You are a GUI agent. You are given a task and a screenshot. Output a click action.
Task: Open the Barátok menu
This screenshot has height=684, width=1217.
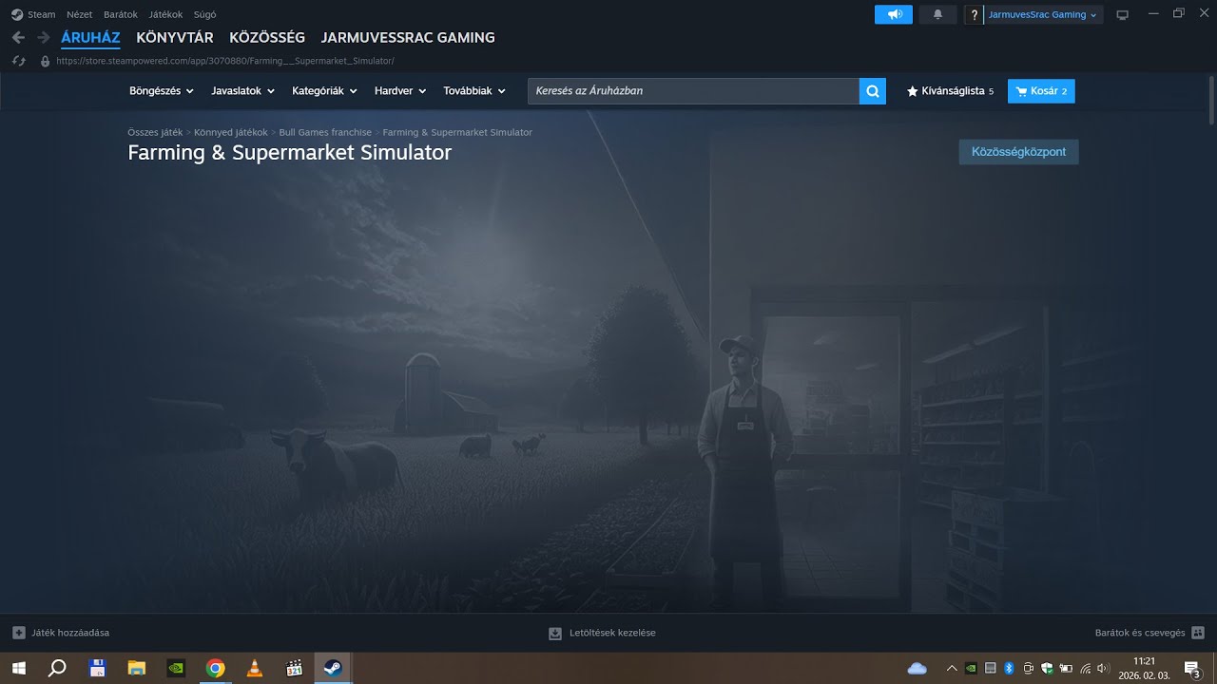[x=120, y=14]
